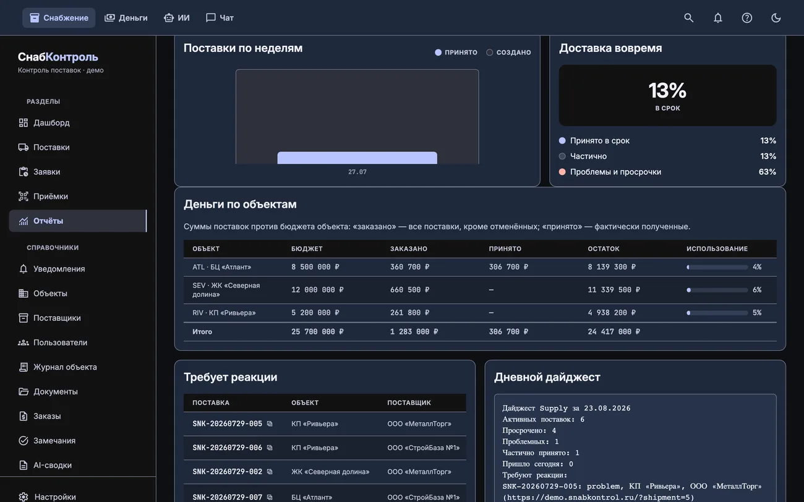Click the Документы folder icon
This screenshot has height=502, width=804.
[x=24, y=391]
